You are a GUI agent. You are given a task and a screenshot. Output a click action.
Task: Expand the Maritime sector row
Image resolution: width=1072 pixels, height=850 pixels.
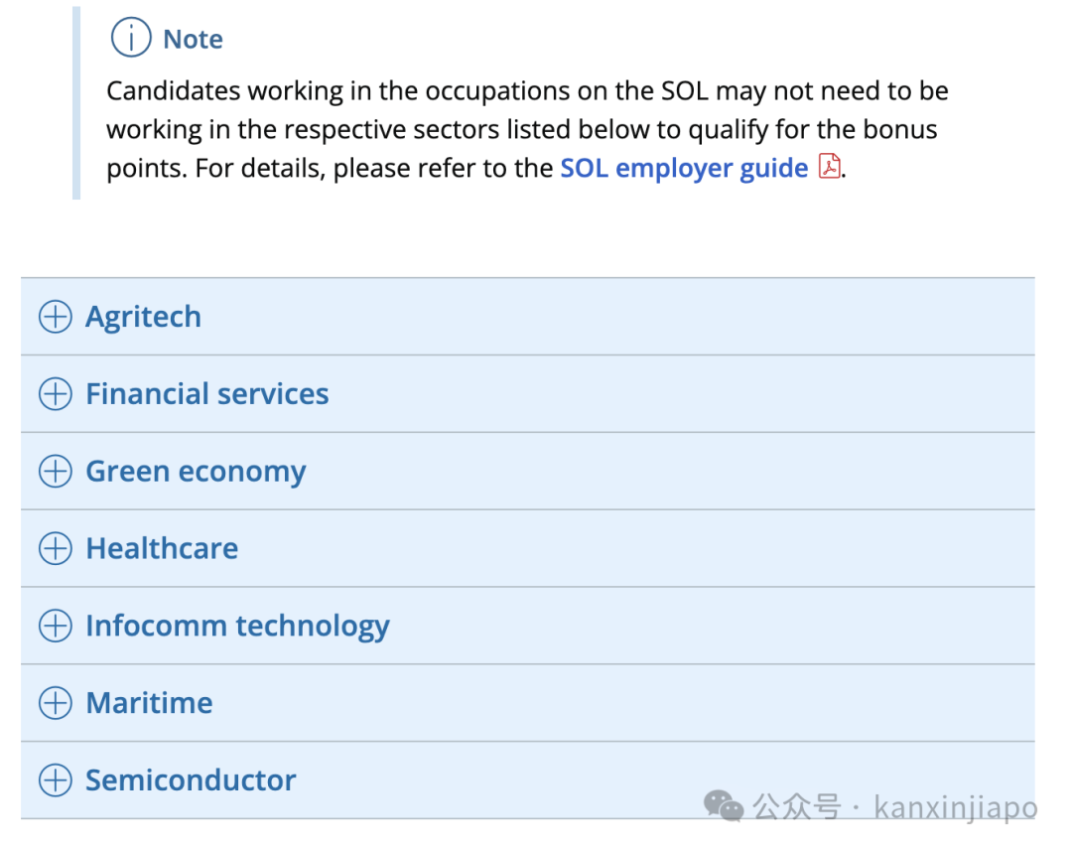(x=528, y=703)
